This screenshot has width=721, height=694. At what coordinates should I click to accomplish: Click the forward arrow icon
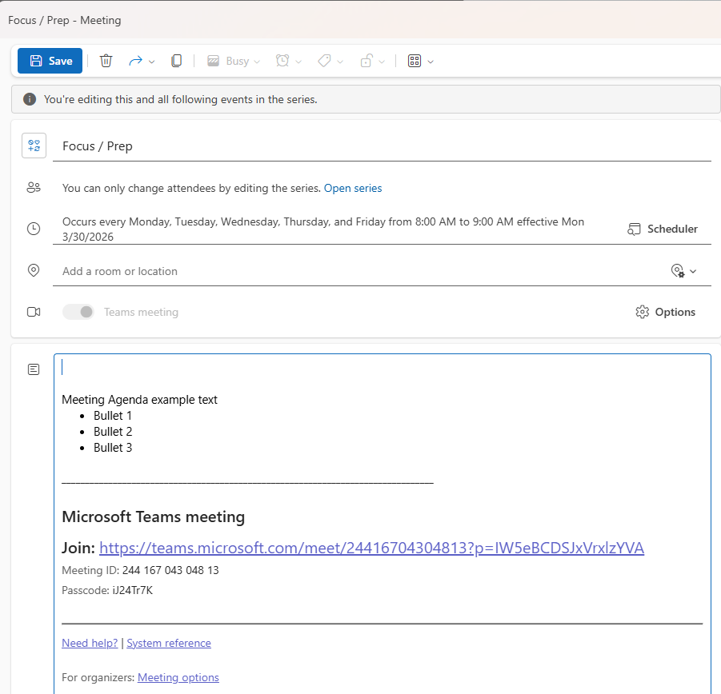click(x=135, y=61)
